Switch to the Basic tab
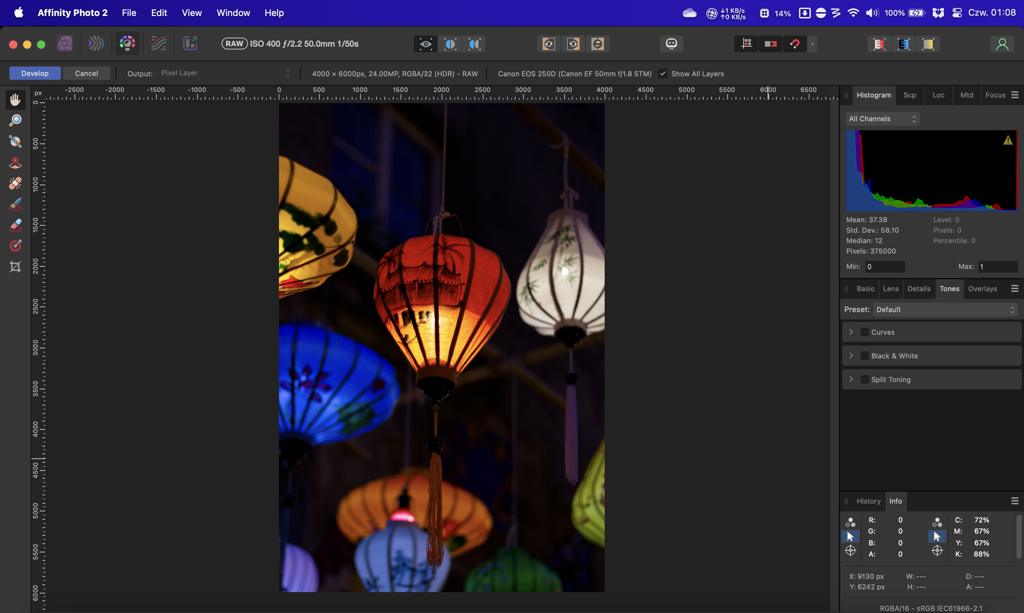The width and height of the screenshot is (1024, 613). tap(866, 289)
